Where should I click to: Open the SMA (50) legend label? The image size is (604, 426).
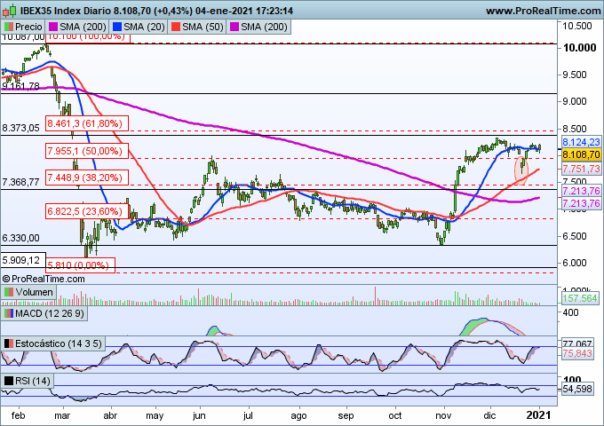(203, 27)
